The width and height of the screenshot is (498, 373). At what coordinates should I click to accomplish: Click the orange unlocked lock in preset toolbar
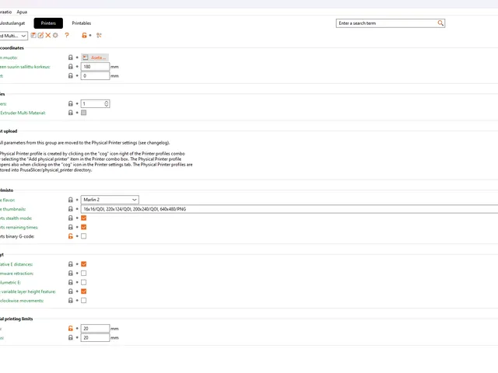84,35
